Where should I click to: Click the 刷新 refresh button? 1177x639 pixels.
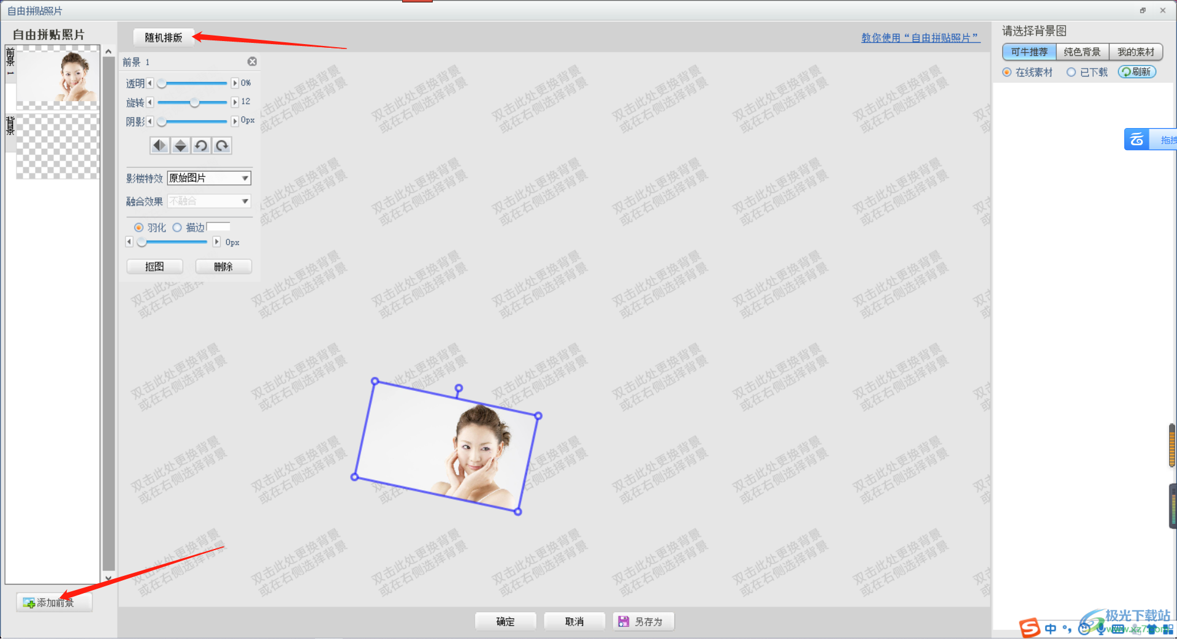(1137, 72)
